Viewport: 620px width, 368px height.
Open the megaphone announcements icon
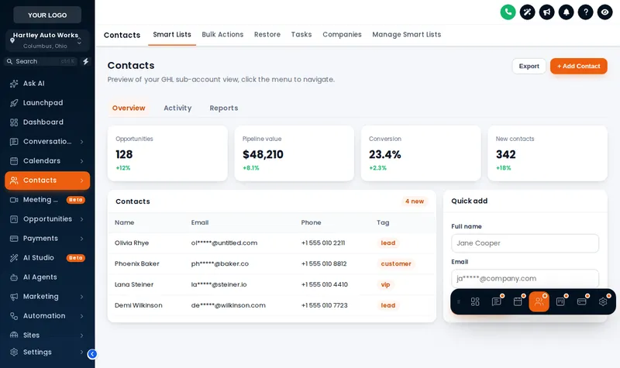pyautogui.click(x=546, y=12)
